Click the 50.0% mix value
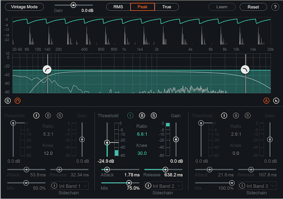The width and height of the screenshot is (283, 199). coord(39,188)
